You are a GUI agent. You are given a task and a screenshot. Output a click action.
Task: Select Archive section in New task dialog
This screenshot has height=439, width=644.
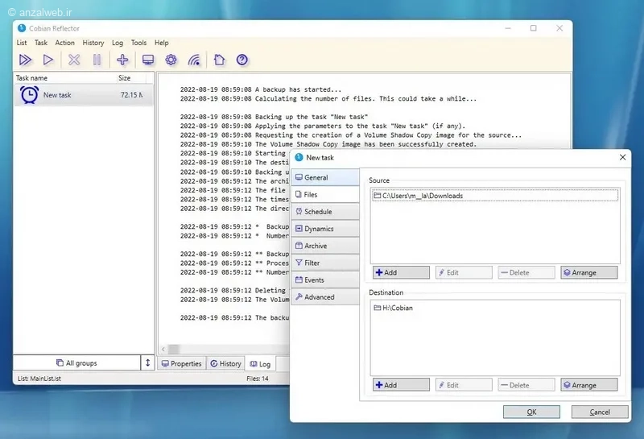tap(325, 246)
